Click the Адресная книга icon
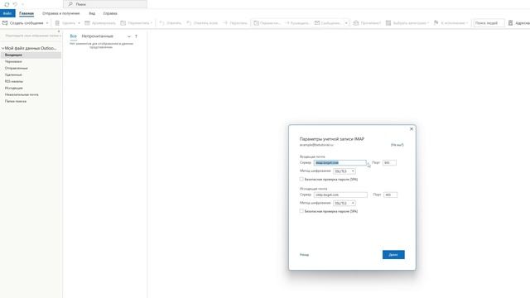 click(510, 23)
